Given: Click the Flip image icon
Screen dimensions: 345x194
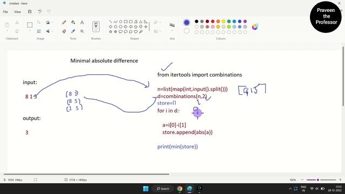Looking at the screenshot, I should pos(48,31).
